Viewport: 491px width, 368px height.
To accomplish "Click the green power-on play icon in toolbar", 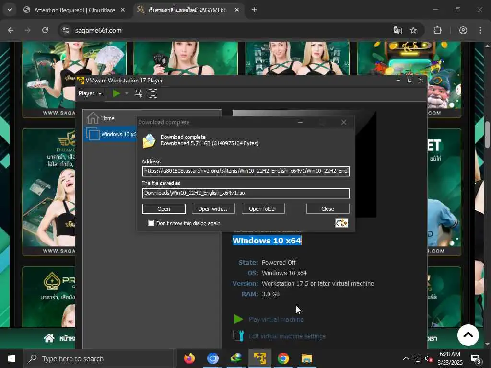I will (x=117, y=93).
